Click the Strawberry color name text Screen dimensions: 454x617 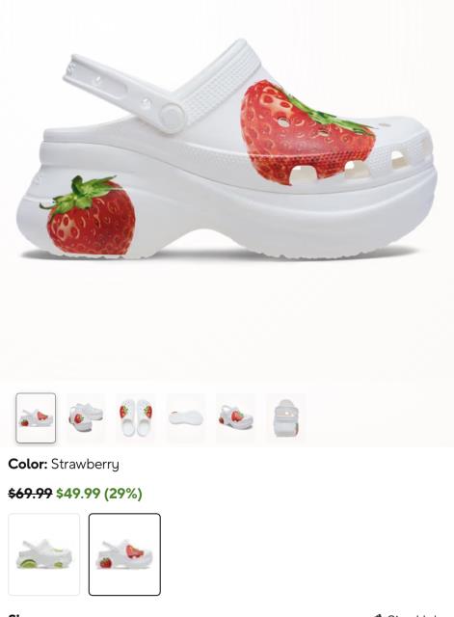coord(85,465)
